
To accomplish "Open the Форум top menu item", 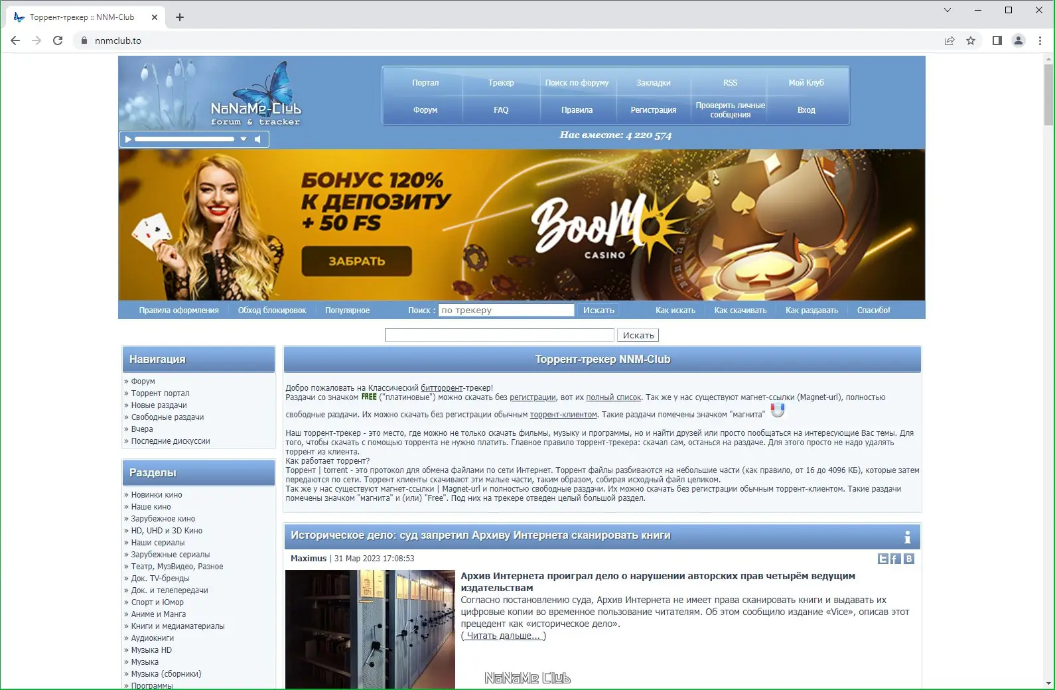I will tap(425, 110).
